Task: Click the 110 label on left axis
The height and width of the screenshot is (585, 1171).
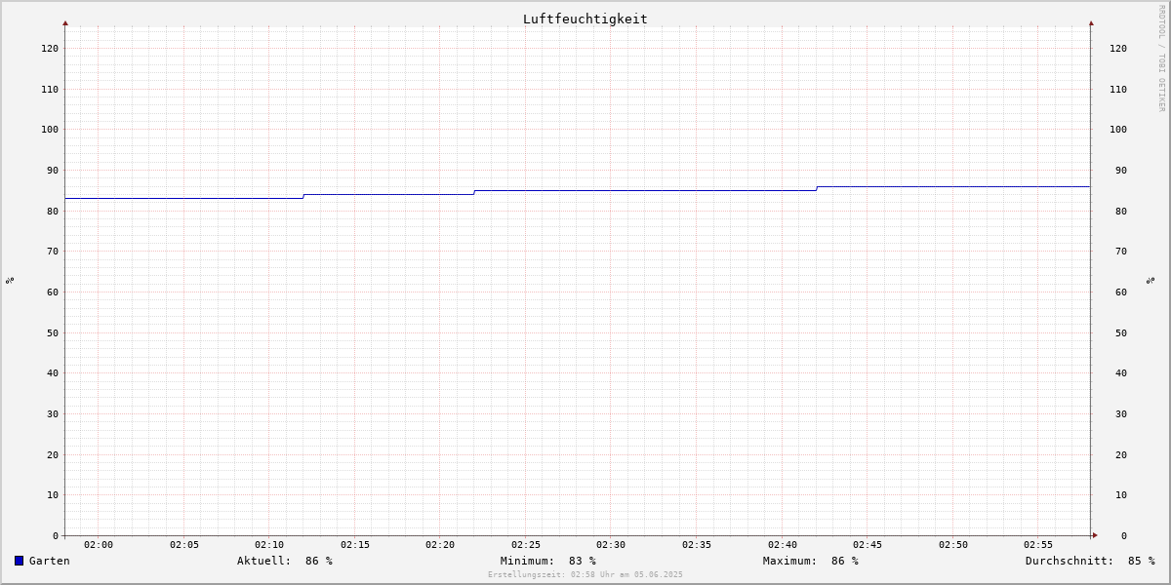Action: [x=51, y=90]
